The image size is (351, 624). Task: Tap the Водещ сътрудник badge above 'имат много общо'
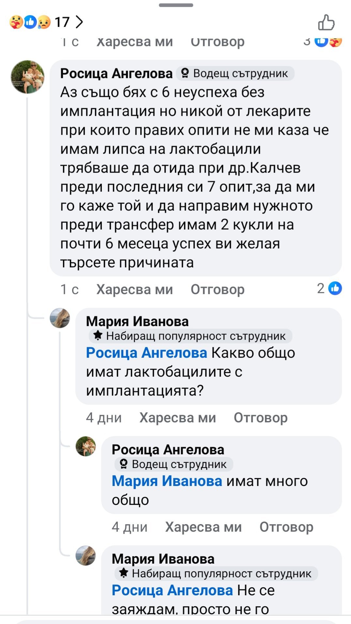point(174,464)
